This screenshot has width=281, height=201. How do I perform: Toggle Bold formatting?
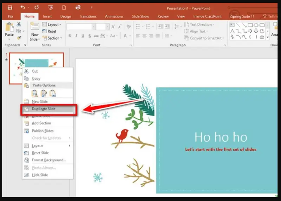coord(70,36)
